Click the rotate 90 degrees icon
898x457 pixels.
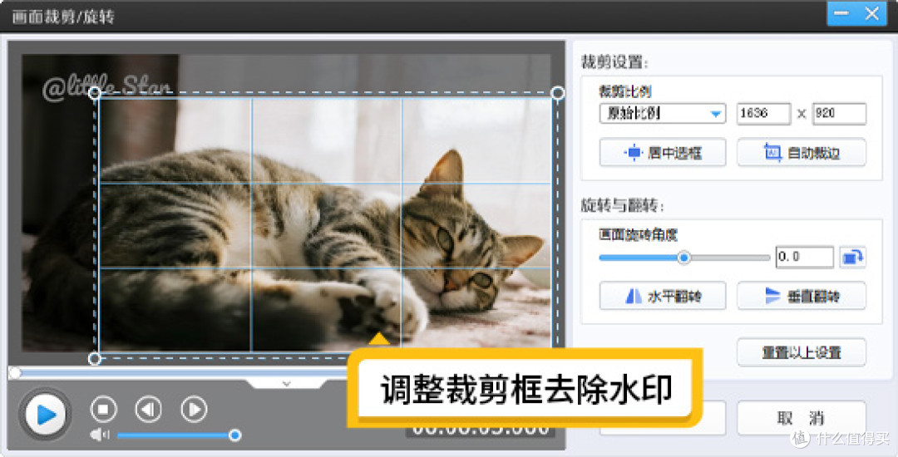point(852,258)
